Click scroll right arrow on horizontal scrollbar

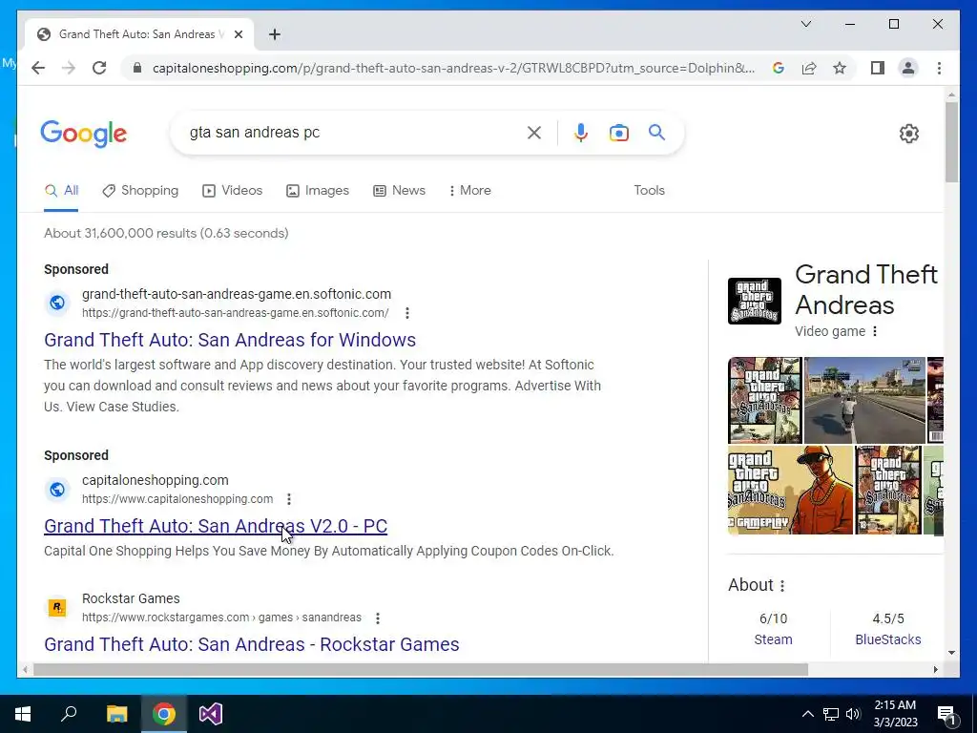pos(935,669)
